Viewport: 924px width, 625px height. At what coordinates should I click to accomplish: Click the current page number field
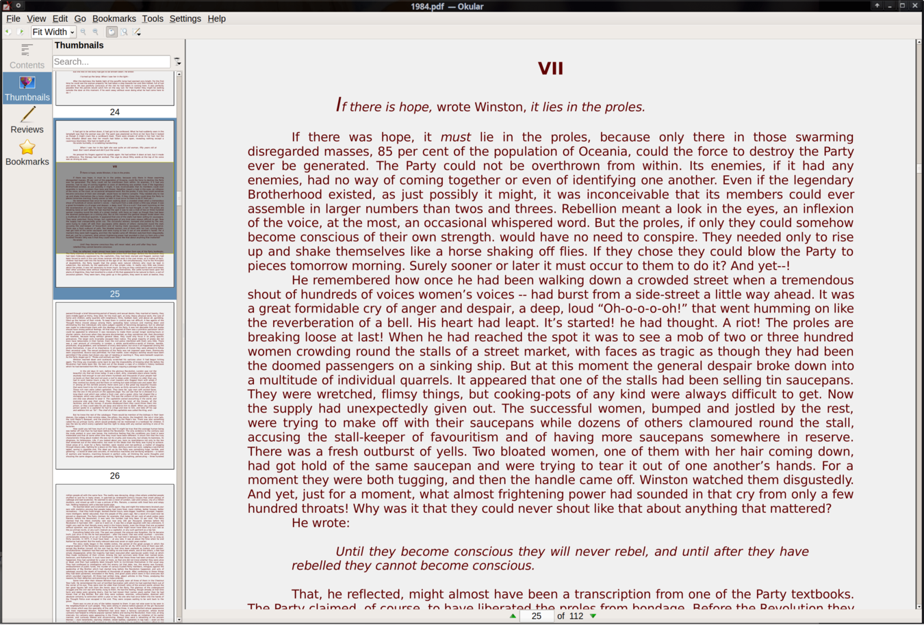(x=537, y=616)
